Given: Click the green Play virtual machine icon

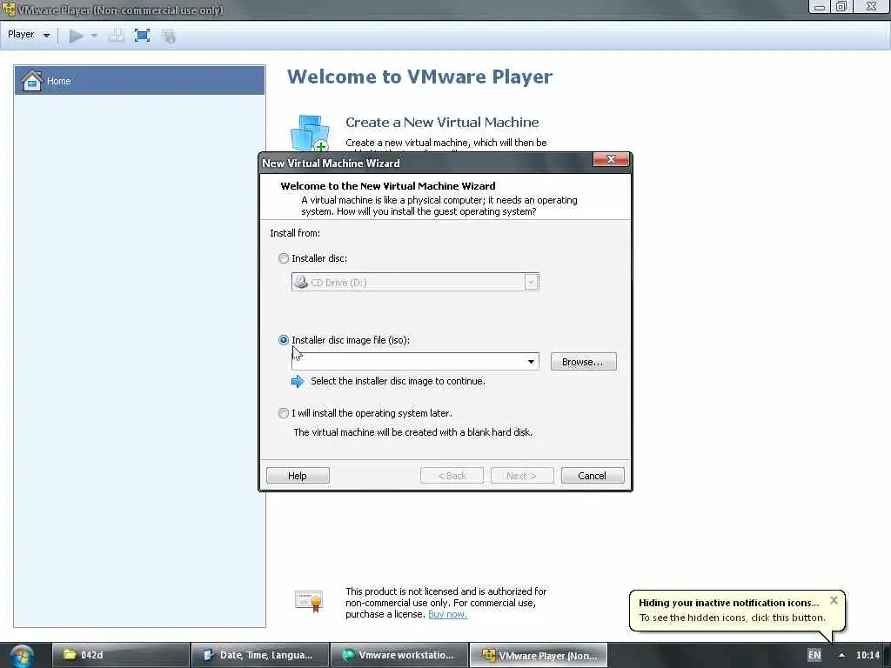Looking at the screenshot, I should [x=76, y=37].
